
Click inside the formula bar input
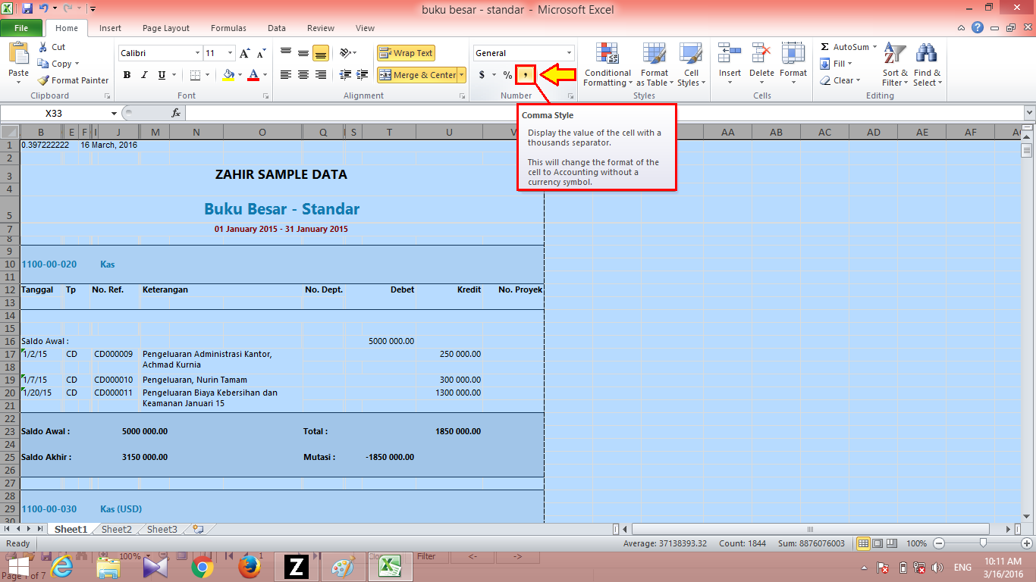tap(603, 113)
